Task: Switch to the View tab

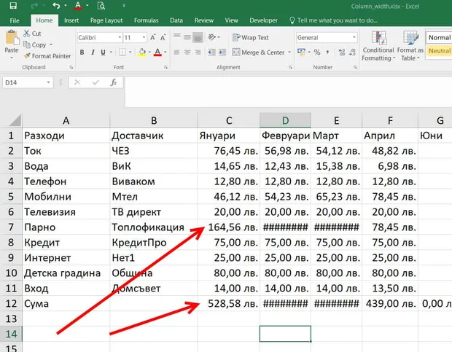Action: 232,20
